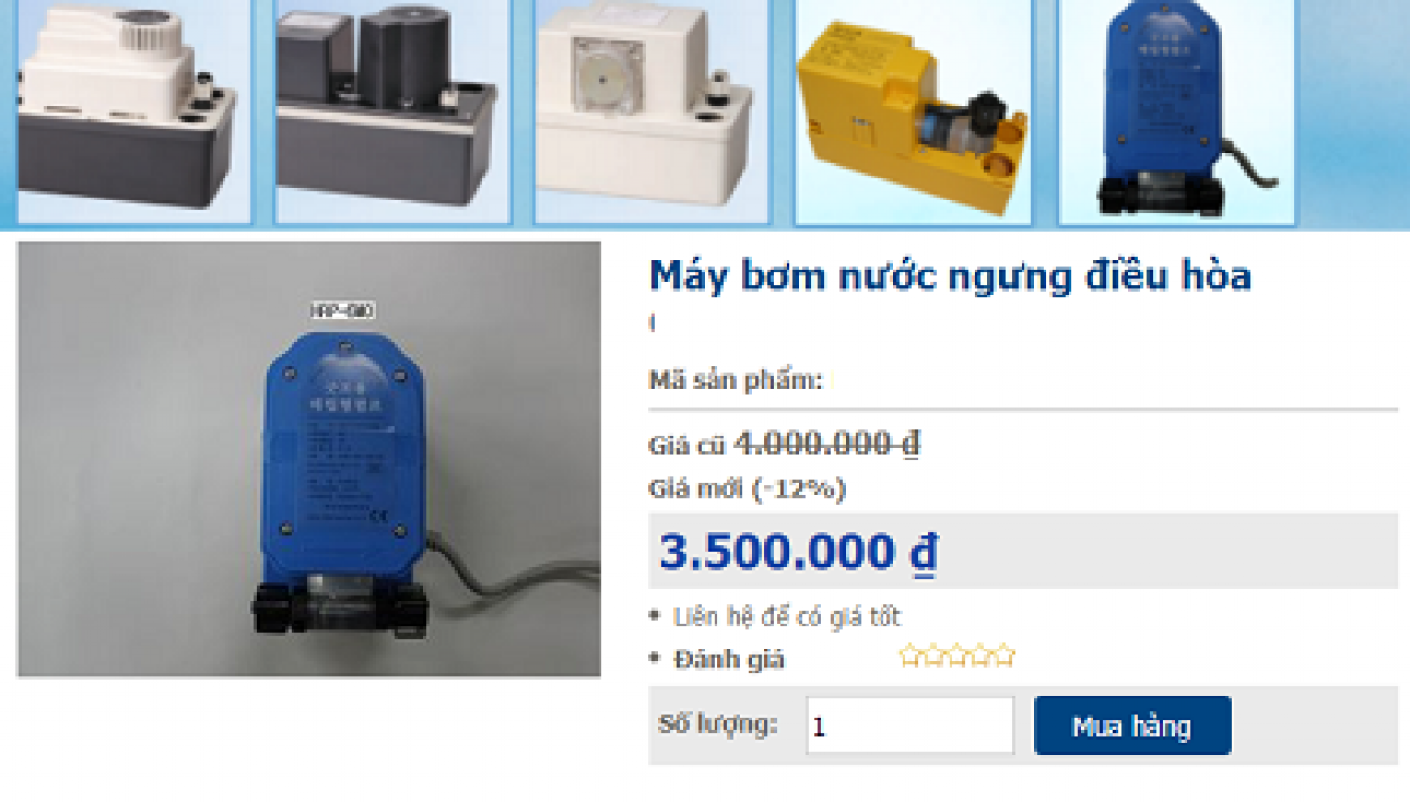
Task: Click the Liên hệ để có giá tốt text
Action: point(787,617)
